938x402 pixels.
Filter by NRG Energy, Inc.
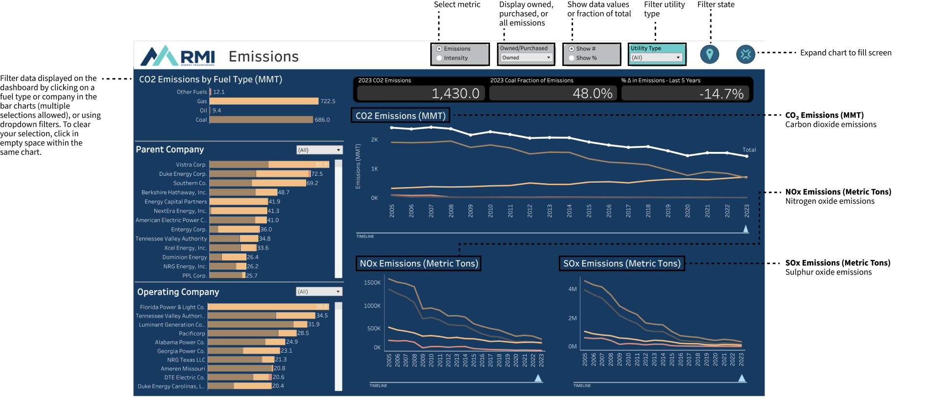click(228, 267)
